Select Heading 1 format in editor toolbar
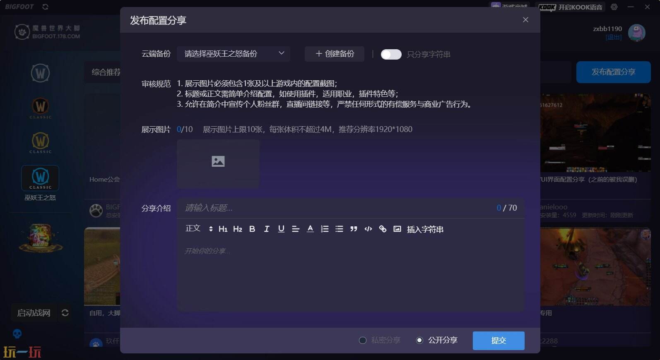This screenshot has height=360, width=660. pyautogui.click(x=223, y=229)
